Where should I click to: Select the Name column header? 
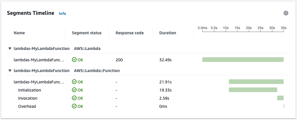coord(19,33)
